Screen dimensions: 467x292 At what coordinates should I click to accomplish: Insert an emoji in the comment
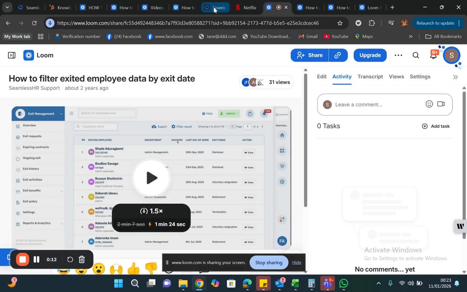click(x=429, y=104)
